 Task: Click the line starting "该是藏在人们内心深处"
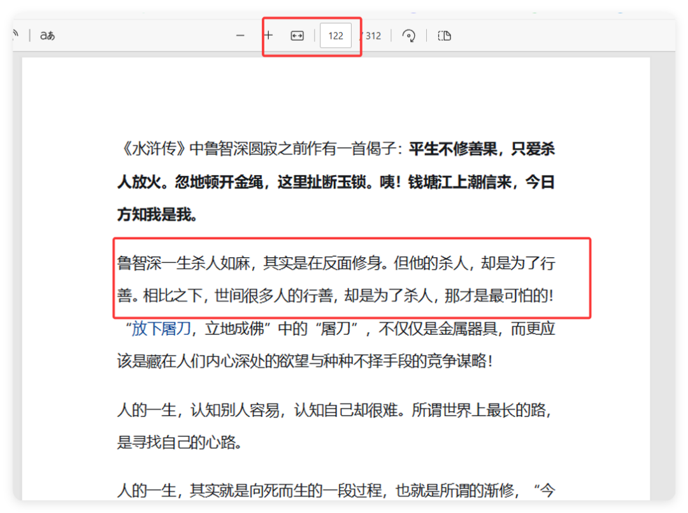[305, 362]
